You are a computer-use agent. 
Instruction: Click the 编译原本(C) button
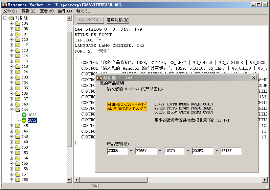pyautogui.click(x=90, y=20)
